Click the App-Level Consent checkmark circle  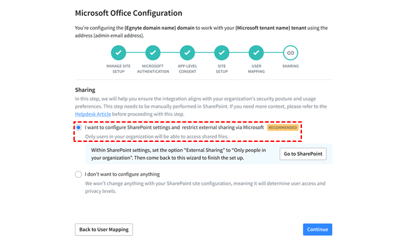187,53
